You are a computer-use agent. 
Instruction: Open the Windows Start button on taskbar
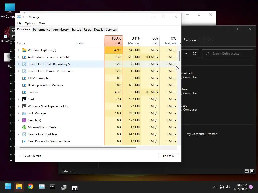8,186
